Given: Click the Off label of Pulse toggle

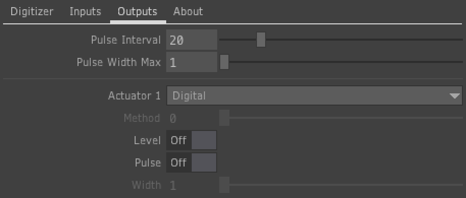Looking at the screenshot, I should (178, 162).
